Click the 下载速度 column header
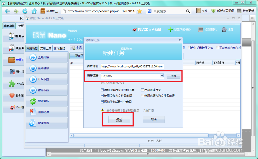This screenshot has width=258, height=159. tap(224, 63)
